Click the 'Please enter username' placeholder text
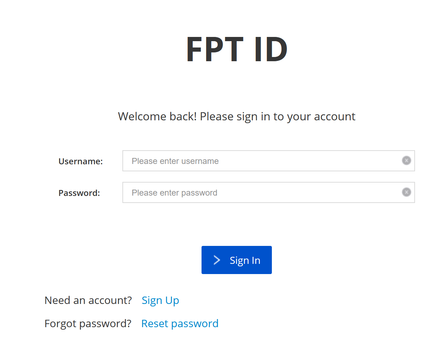Image resolution: width=434 pixels, height=343 pixels. (175, 161)
